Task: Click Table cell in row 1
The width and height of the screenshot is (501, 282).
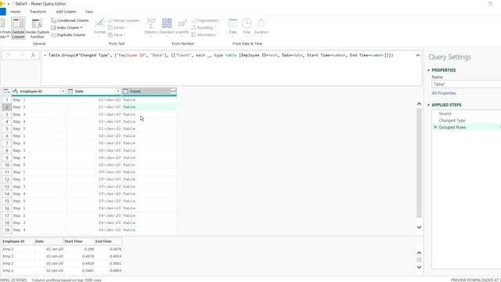Action: point(149,99)
